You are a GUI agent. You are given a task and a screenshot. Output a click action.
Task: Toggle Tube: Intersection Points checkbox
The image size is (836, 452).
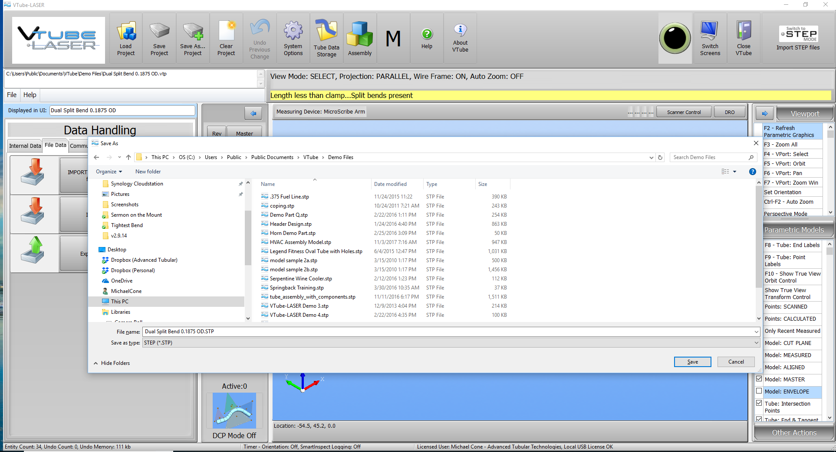click(759, 403)
